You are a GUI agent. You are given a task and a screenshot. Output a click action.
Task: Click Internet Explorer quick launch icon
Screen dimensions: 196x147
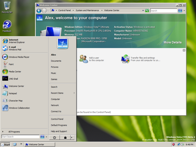[x=15, y=145]
